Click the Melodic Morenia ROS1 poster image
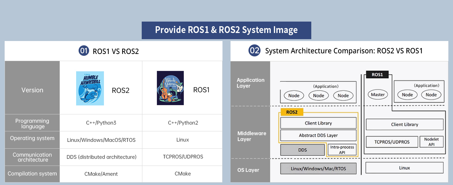The image size is (453, 185). [170, 88]
